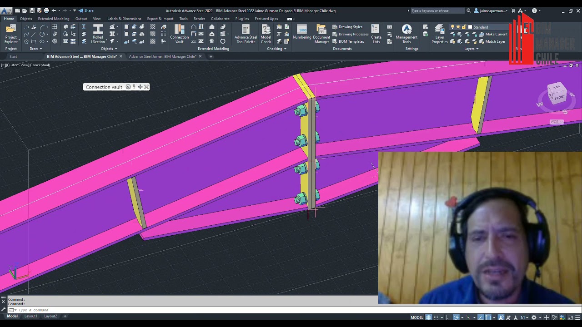The width and height of the screenshot is (582, 327).
Task: Click the Connection vault pin icon
Action: point(134,87)
